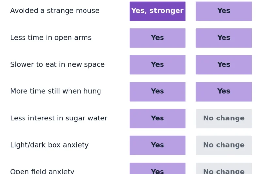Click 'No change' cell for light/dark box row
This screenshot has width=261, height=174.
(223, 145)
